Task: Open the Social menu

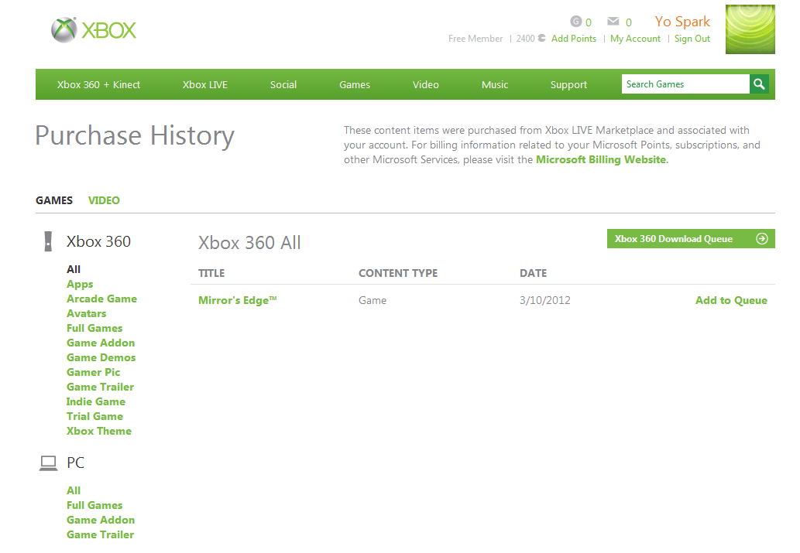Action: click(x=283, y=84)
